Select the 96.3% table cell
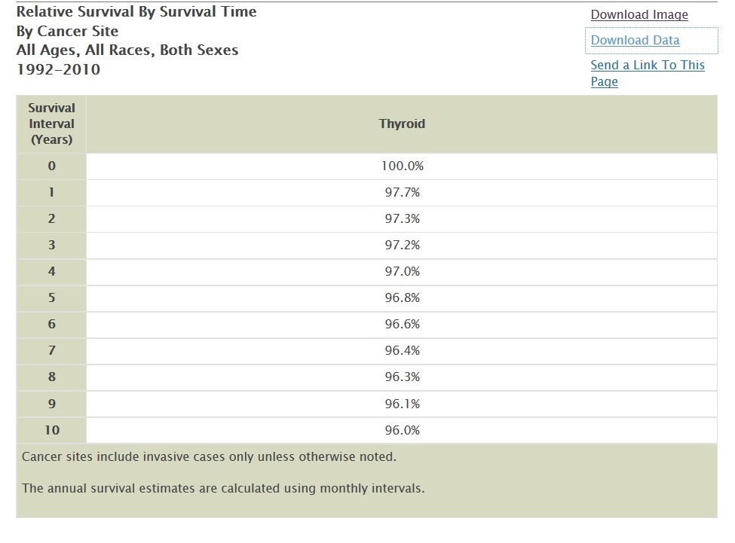735x543 pixels. (x=402, y=377)
